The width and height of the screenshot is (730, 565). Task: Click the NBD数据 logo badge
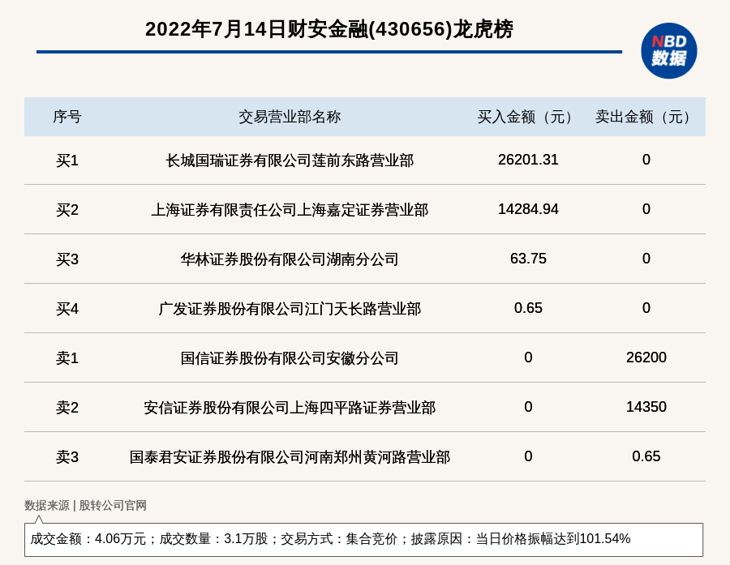coord(668,51)
